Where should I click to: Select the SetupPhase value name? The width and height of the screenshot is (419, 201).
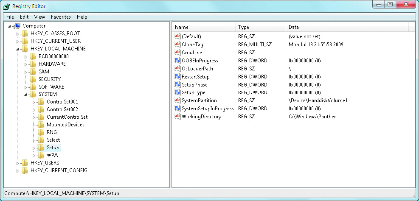tap(194, 84)
